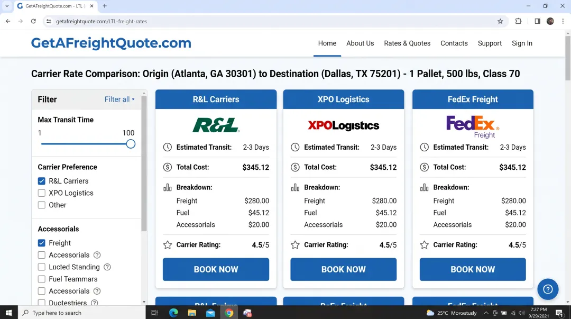Check the first Accessorials checkbox
Image resolution: width=571 pixels, height=319 pixels.
coord(42,255)
